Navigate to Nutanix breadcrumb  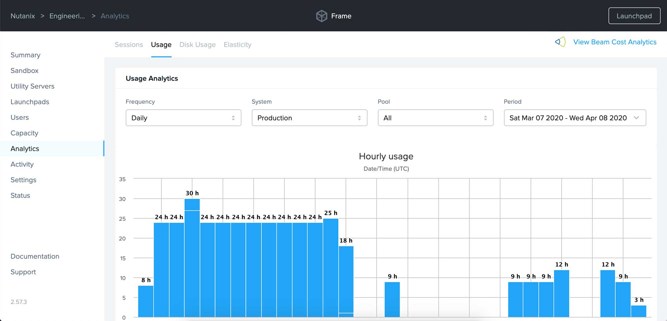tap(23, 16)
